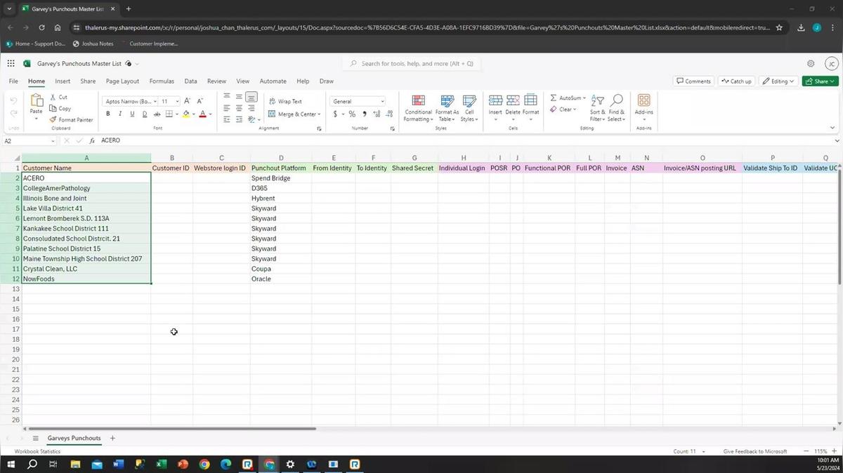Open Sort & Filter options
Image resolution: width=843 pixels, height=473 pixels.
597,108
